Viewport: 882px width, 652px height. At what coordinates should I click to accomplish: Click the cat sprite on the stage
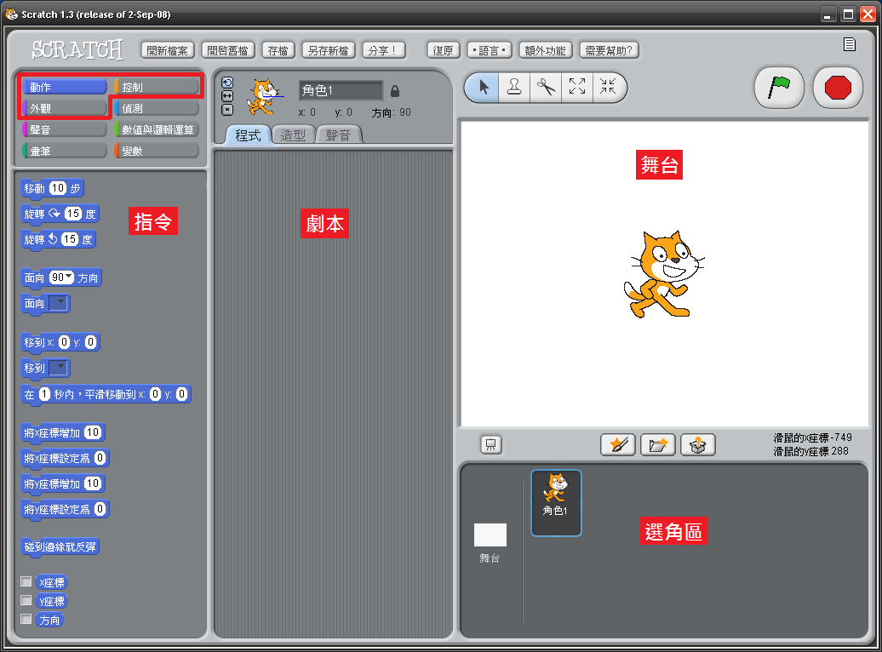[x=662, y=275]
